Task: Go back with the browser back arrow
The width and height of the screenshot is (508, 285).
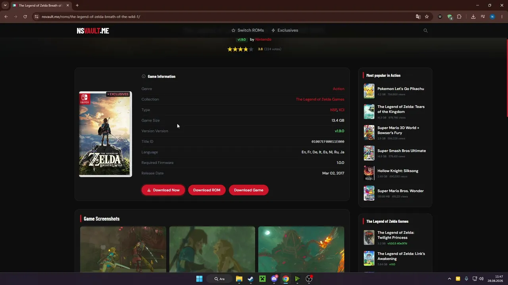Action: pos(6,17)
